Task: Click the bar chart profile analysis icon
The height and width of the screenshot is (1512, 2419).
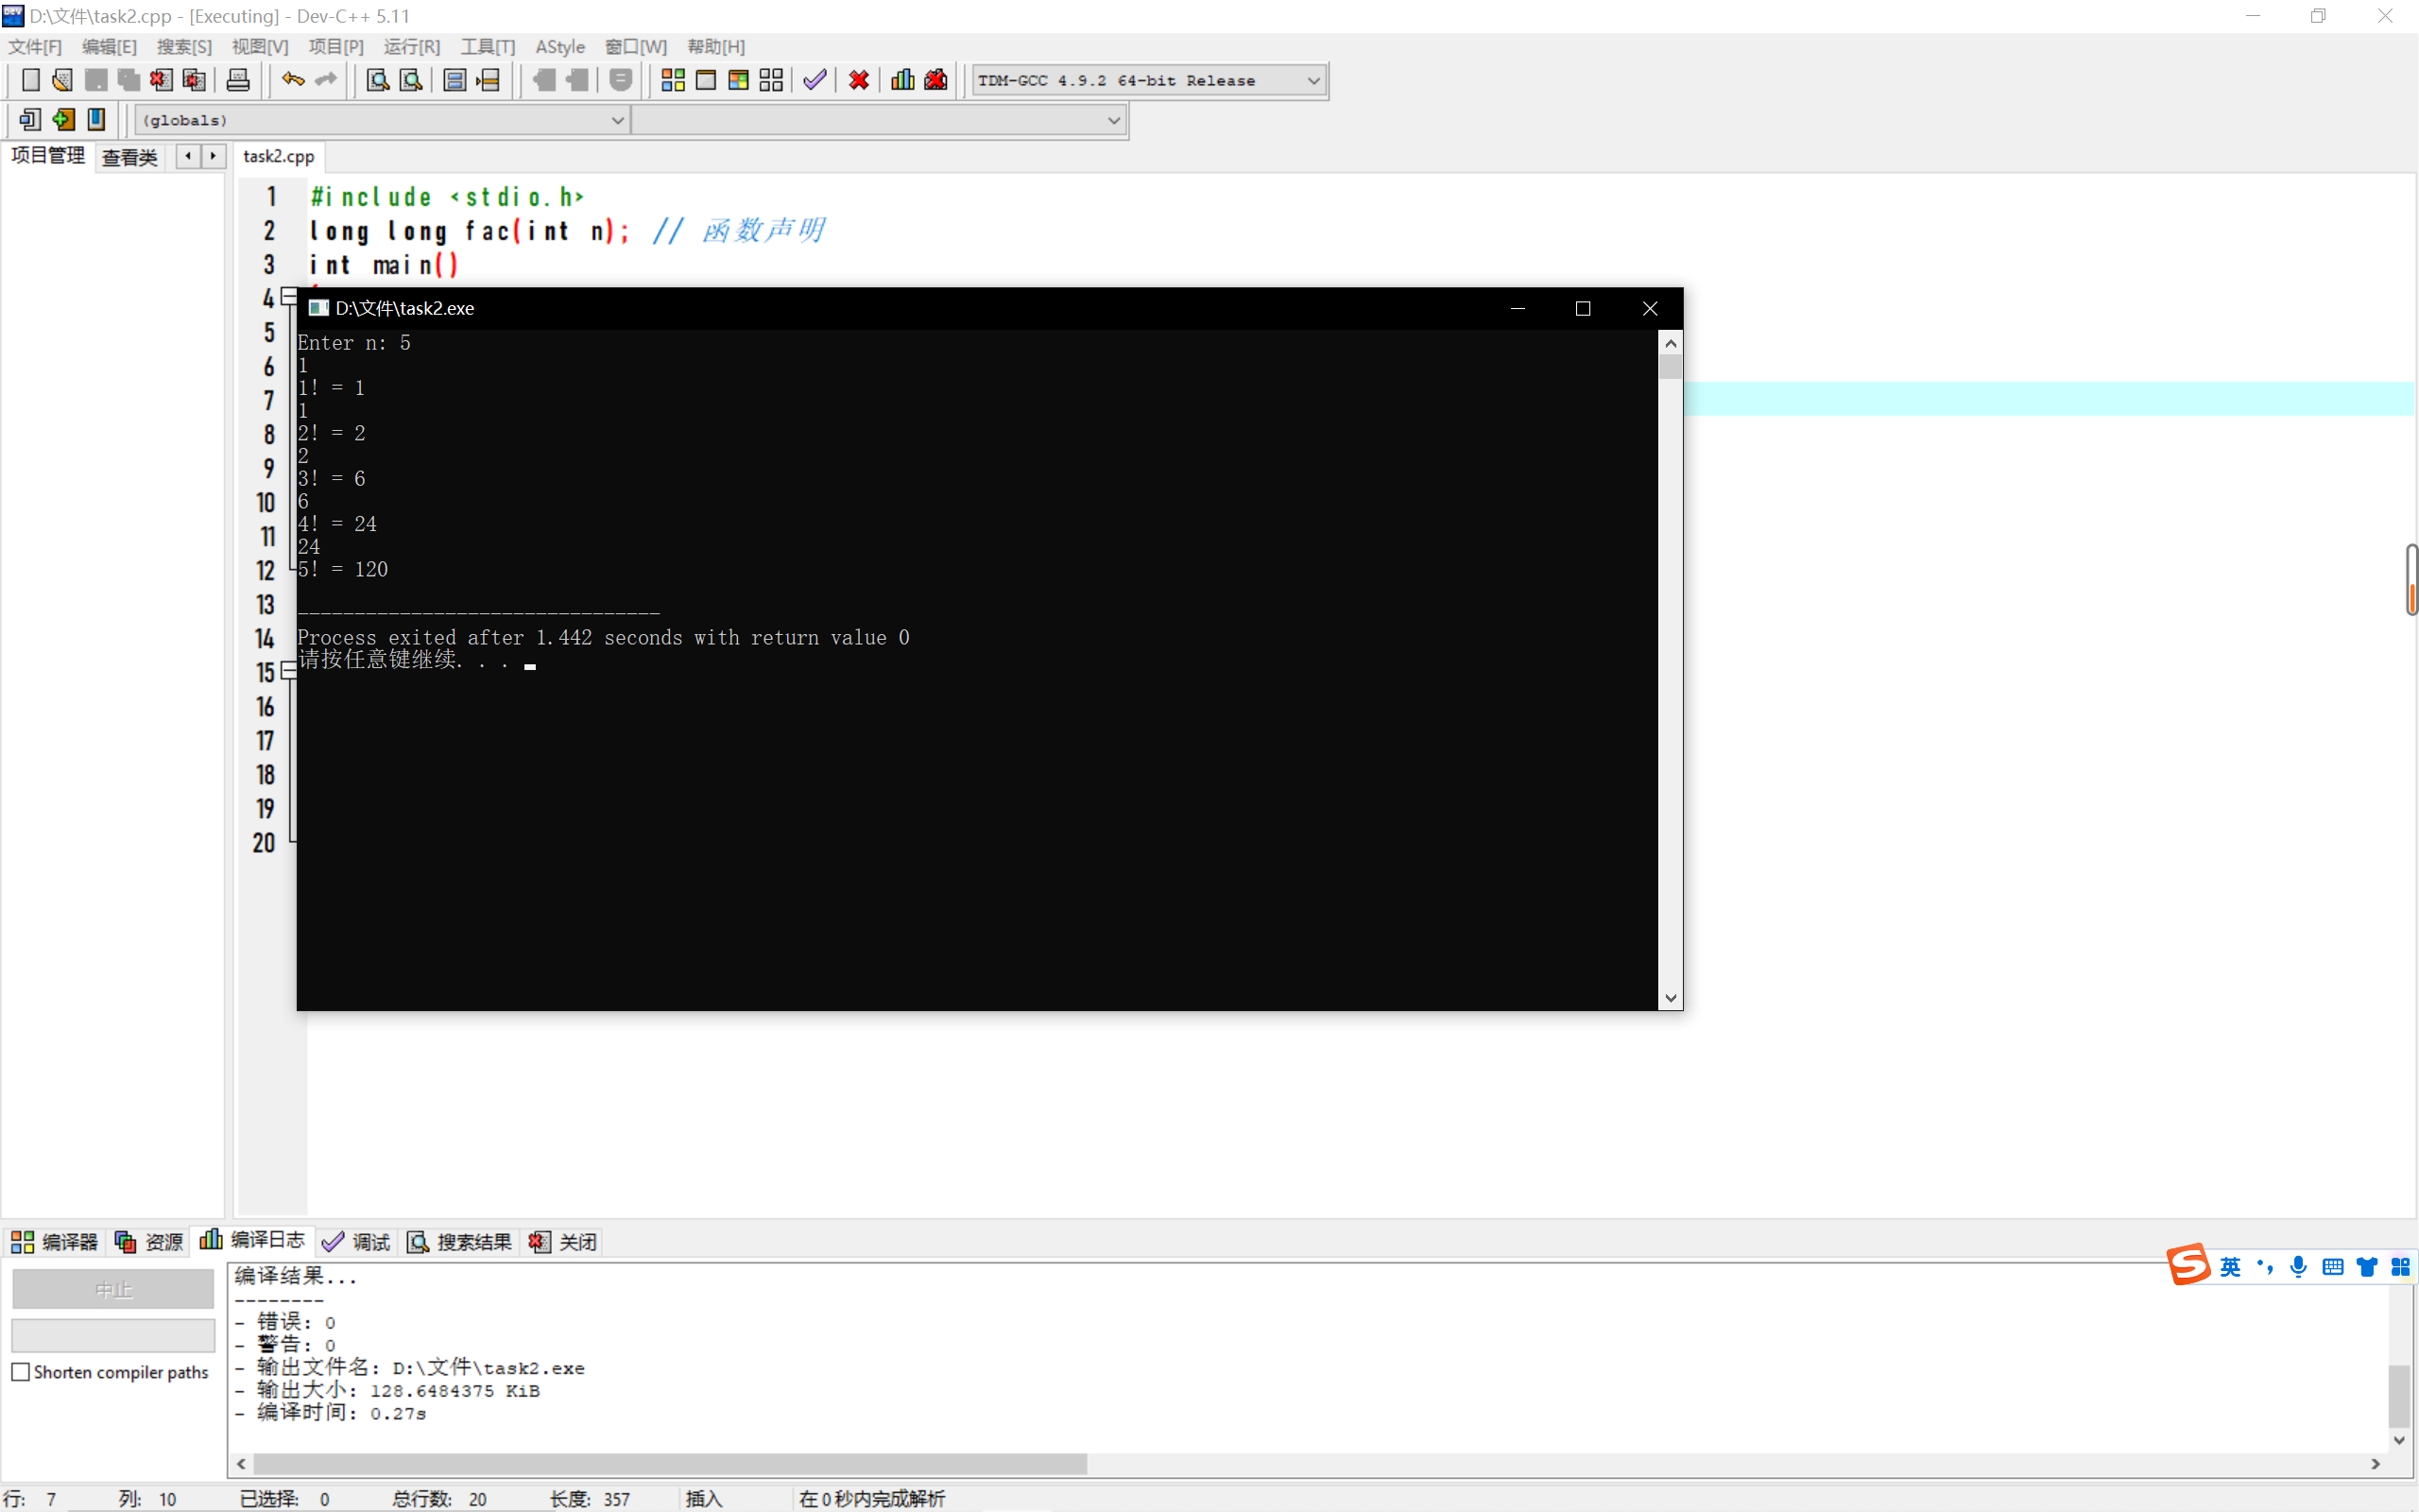Action: (x=901, y=80)
